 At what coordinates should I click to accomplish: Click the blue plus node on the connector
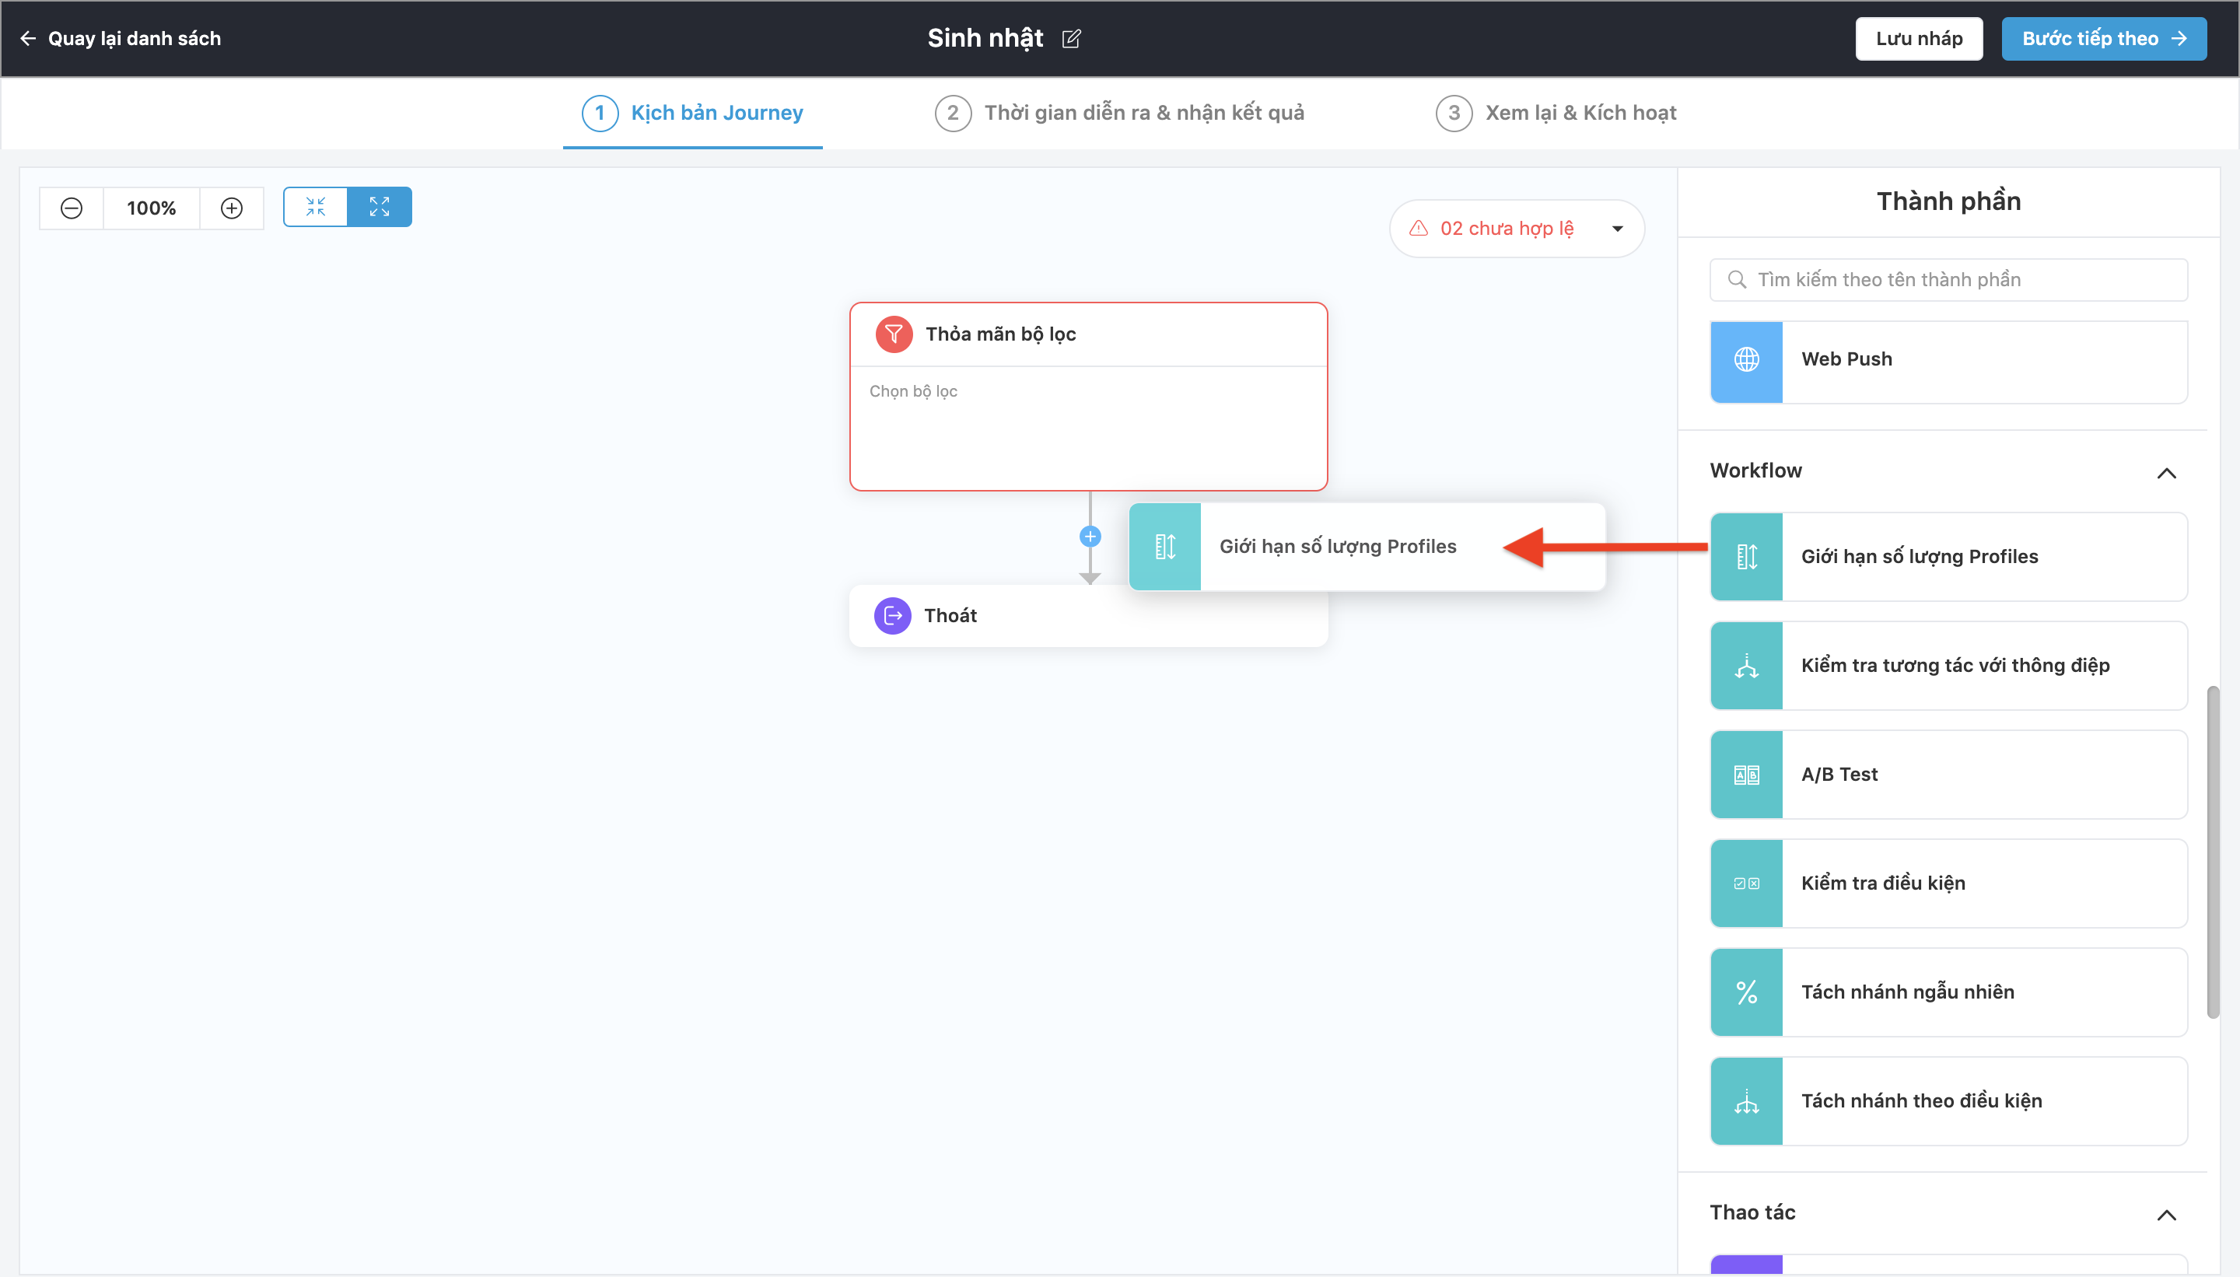1090,536
